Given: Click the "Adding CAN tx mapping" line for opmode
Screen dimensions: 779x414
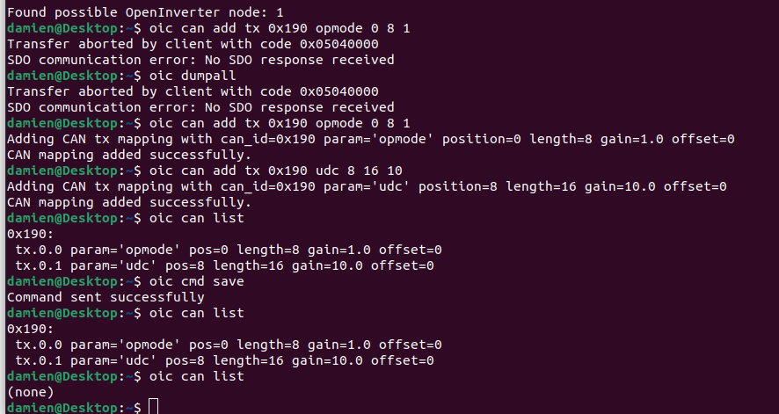Looking at the screenshot, I should pyautogui.click(x=369, y=139).
